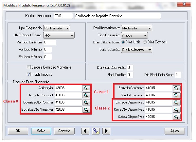
Task: Open lookup for Resgate Principal field
Action: click(86, 95)
